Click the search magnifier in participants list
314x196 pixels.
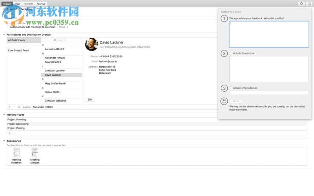pyautogui.click(x=55, y=40)
